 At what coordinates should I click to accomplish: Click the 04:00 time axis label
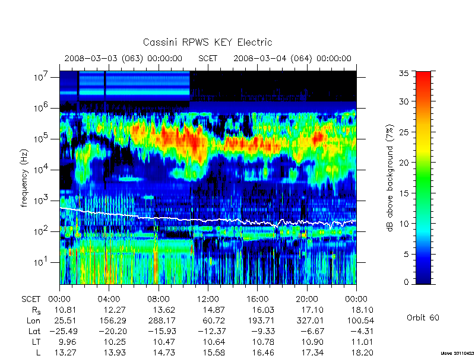pos(109,300)
